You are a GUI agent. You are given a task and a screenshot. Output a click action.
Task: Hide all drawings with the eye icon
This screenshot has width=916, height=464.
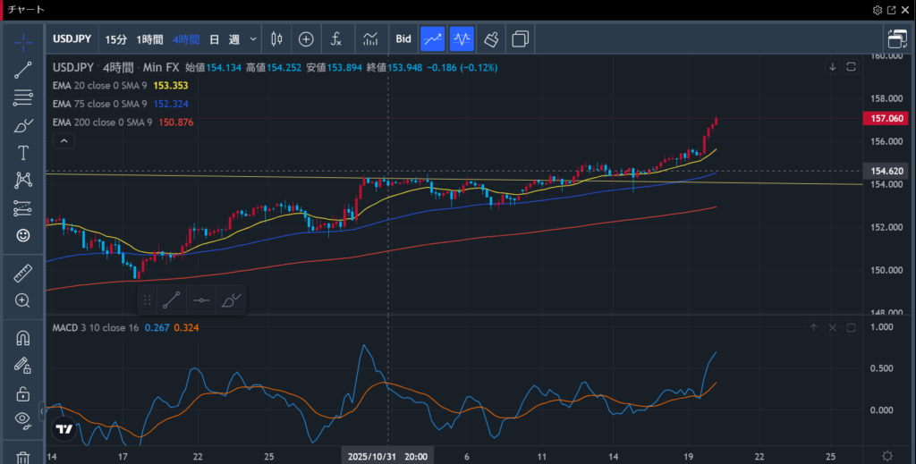(x=23, y=419)
